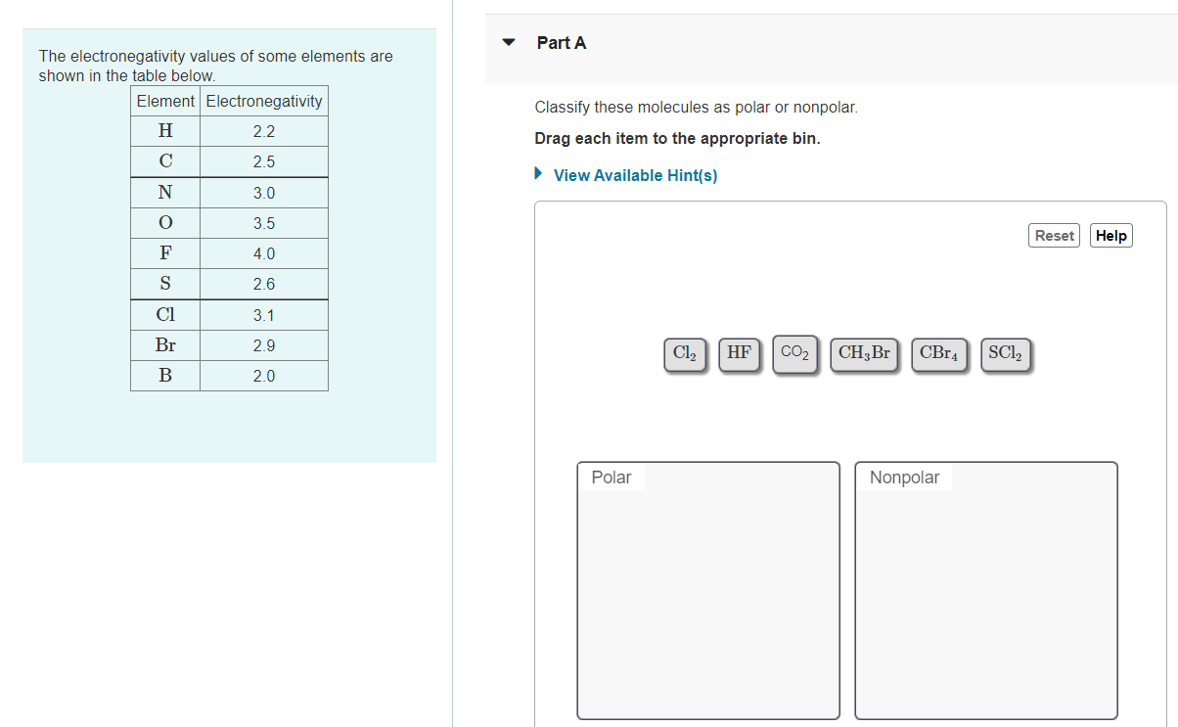The width and height of the screenshot is (1178, 727).
Task: Collapse the Part A section
Action: pyautogui.click(x=508, y=42)
